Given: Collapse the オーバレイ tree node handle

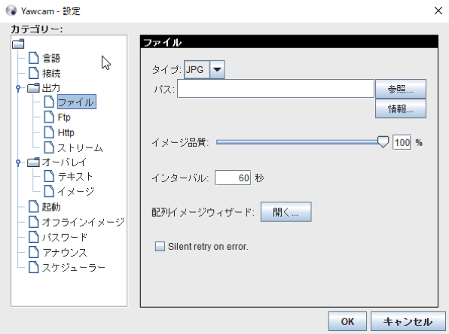Looking at the screenshot, I should 18,162.
